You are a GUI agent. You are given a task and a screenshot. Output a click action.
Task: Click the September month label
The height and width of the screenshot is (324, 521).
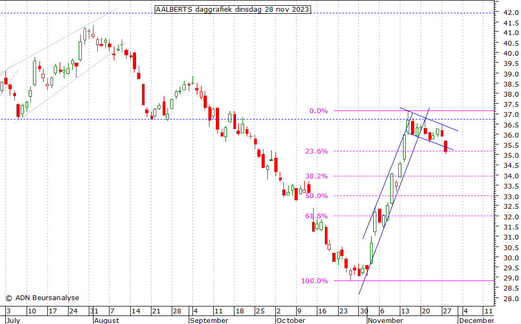pyautogui.click(x=209, y=320)
